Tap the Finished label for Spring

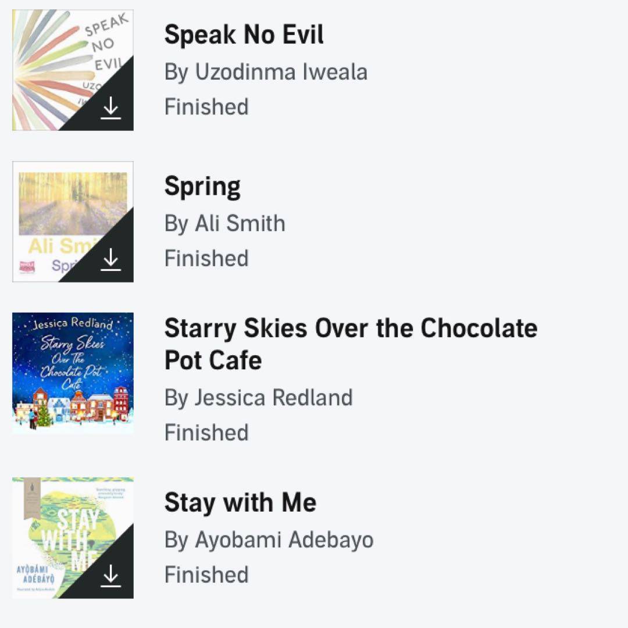pyautogui.click(x=206, y=258)
